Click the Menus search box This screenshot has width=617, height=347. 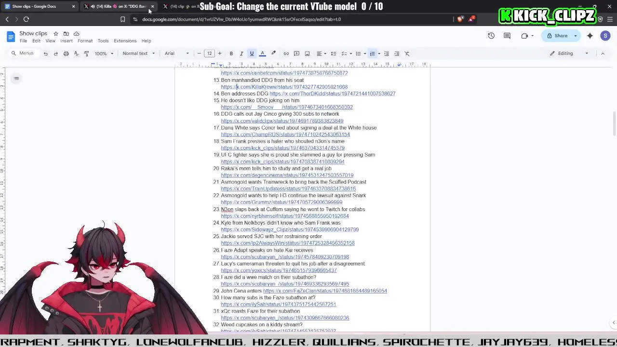[23, 53]
